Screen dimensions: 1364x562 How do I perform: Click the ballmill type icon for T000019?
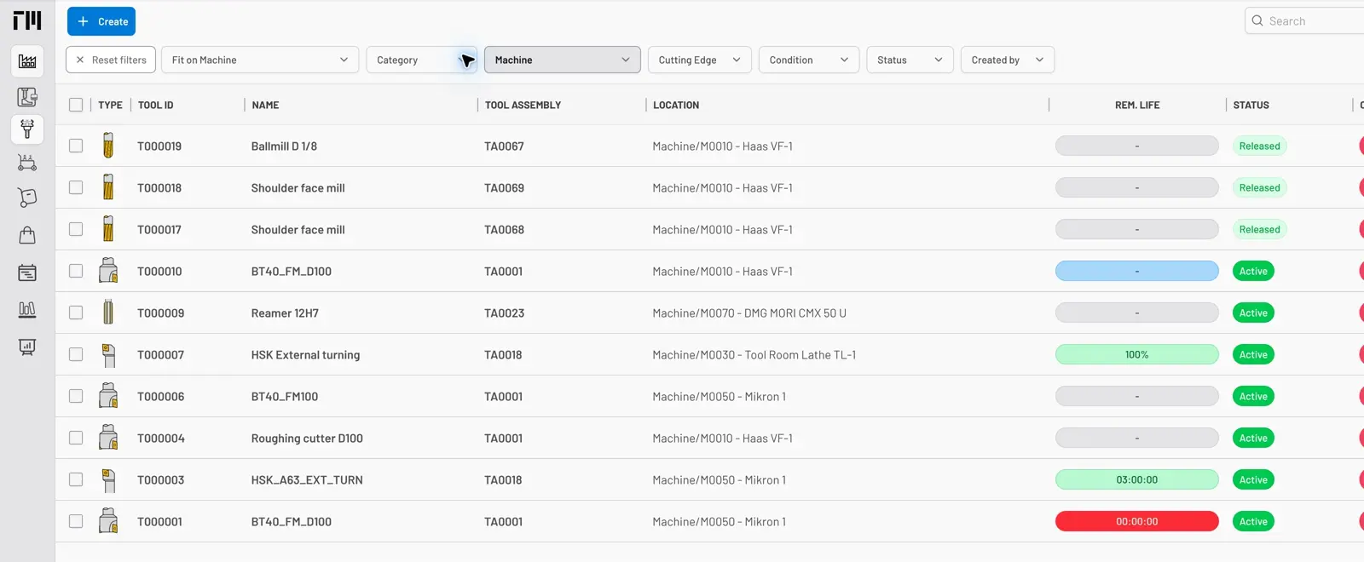pyautogui.click(x=108, y=146)
